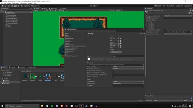193x108 pixels.
Task: Open Default Material Type dropdown in Inspector
Action: 178,34
